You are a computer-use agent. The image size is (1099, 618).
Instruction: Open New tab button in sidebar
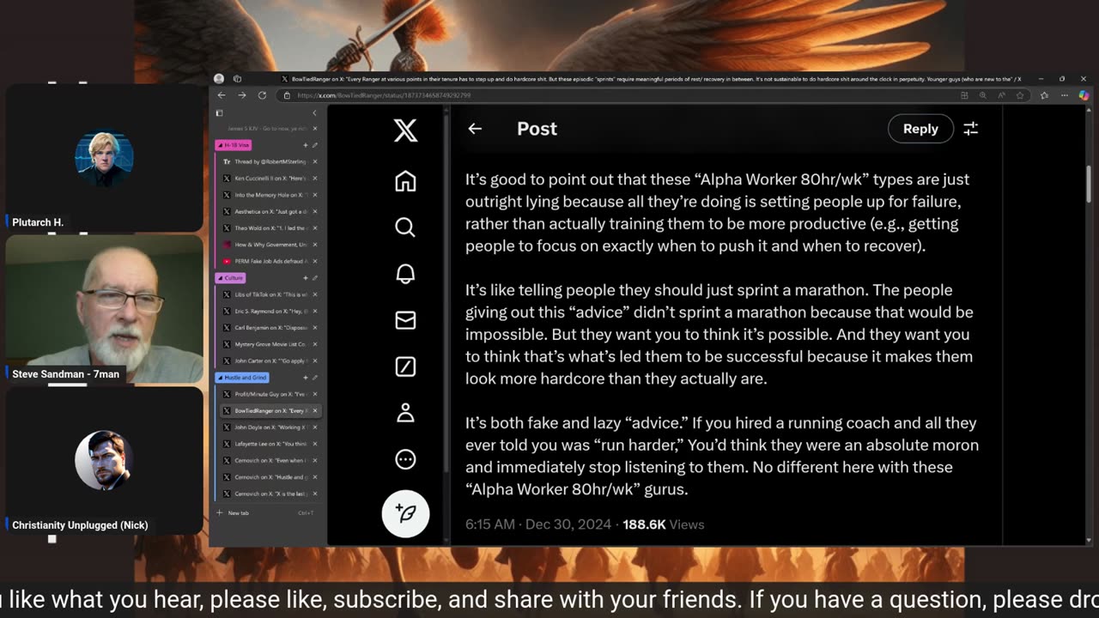click(x=269, y=513)
